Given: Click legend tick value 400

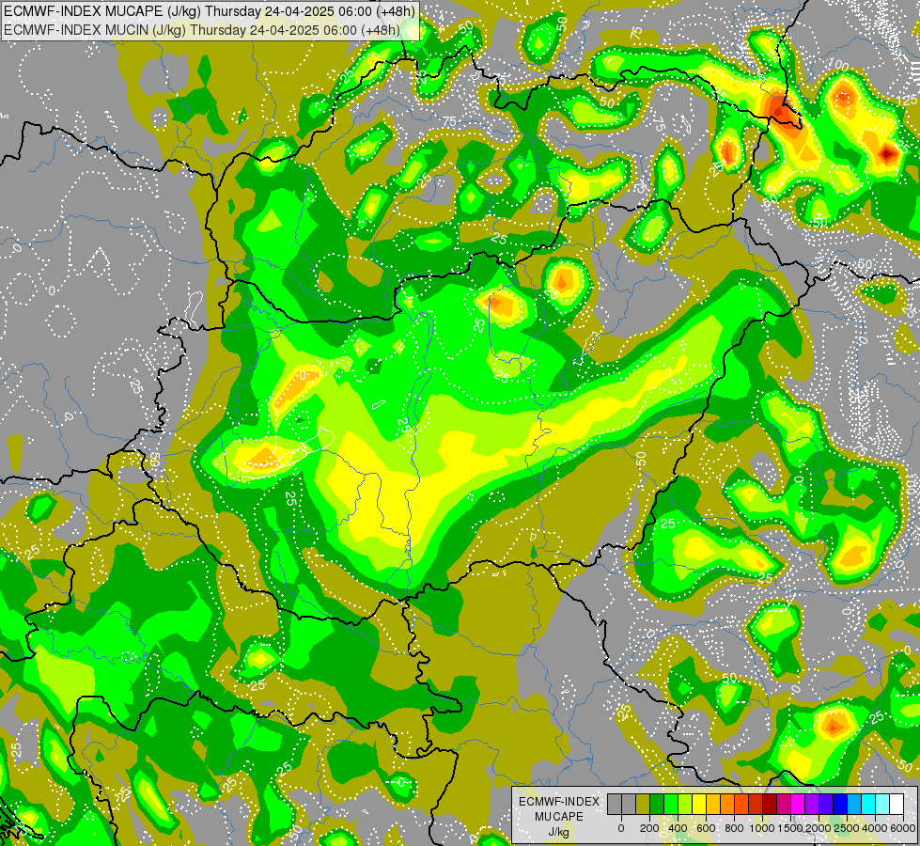Looking at the screenshot, I should pos(678,828).
